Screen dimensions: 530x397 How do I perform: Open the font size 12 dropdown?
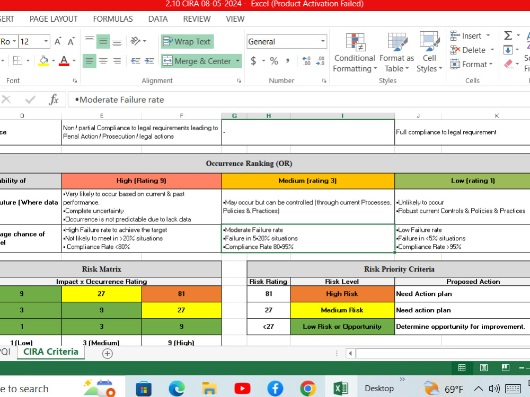pos(46,41)
